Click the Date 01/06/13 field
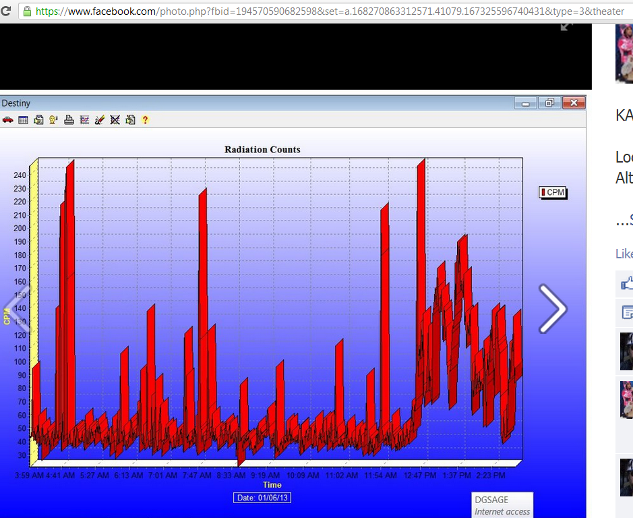Screen dimensions: 633x518 tap(262, 497)
